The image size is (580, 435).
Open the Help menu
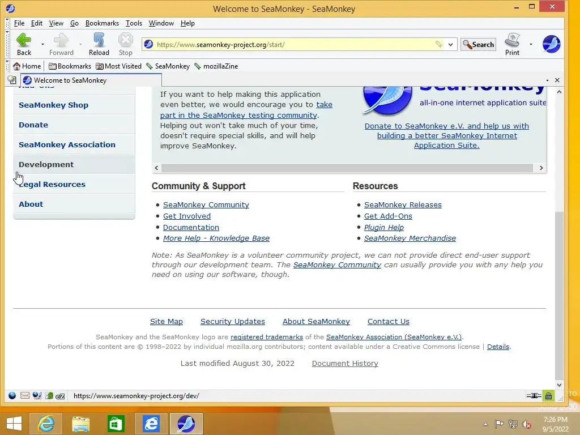(x=187, y=23)
